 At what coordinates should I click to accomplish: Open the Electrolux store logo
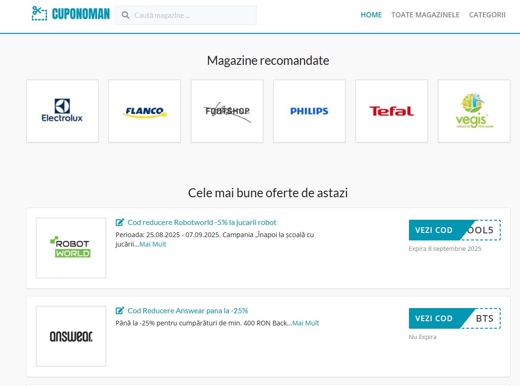click(x=62, y=111)
